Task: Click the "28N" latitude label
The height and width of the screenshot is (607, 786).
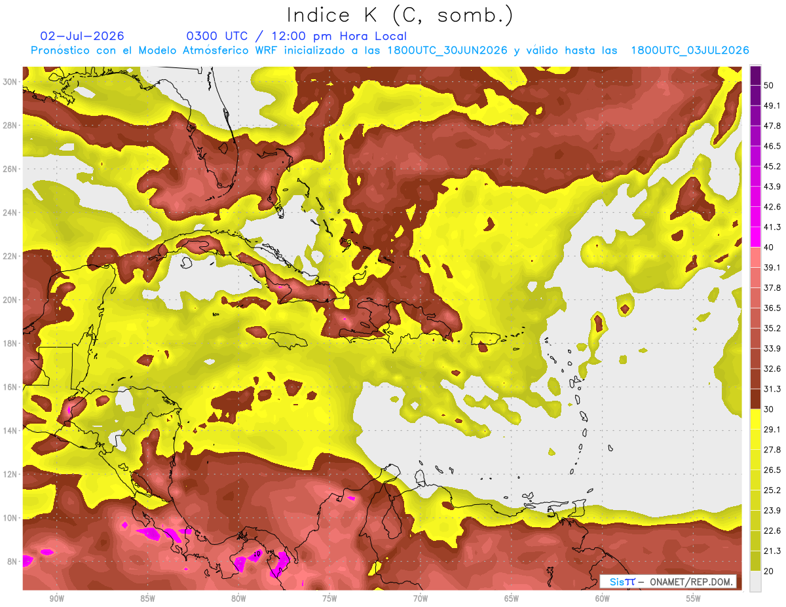Action: [x=10, y=125]
